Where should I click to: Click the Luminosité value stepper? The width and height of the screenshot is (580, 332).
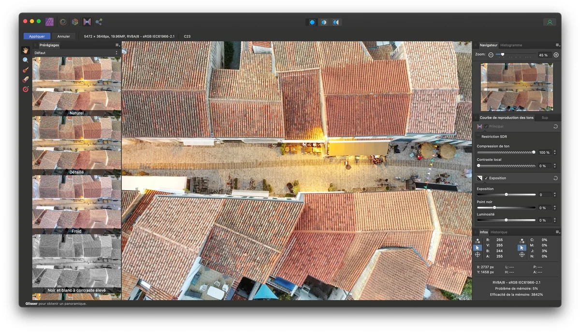click(x=554, y=221)
